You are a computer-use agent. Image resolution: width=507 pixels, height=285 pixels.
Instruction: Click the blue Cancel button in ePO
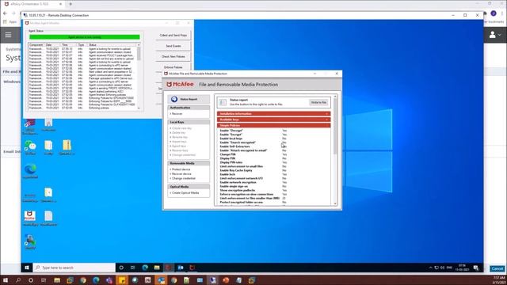pos(497,268)
